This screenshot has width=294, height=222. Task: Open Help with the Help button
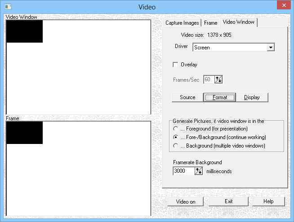(x=268, y=201)
